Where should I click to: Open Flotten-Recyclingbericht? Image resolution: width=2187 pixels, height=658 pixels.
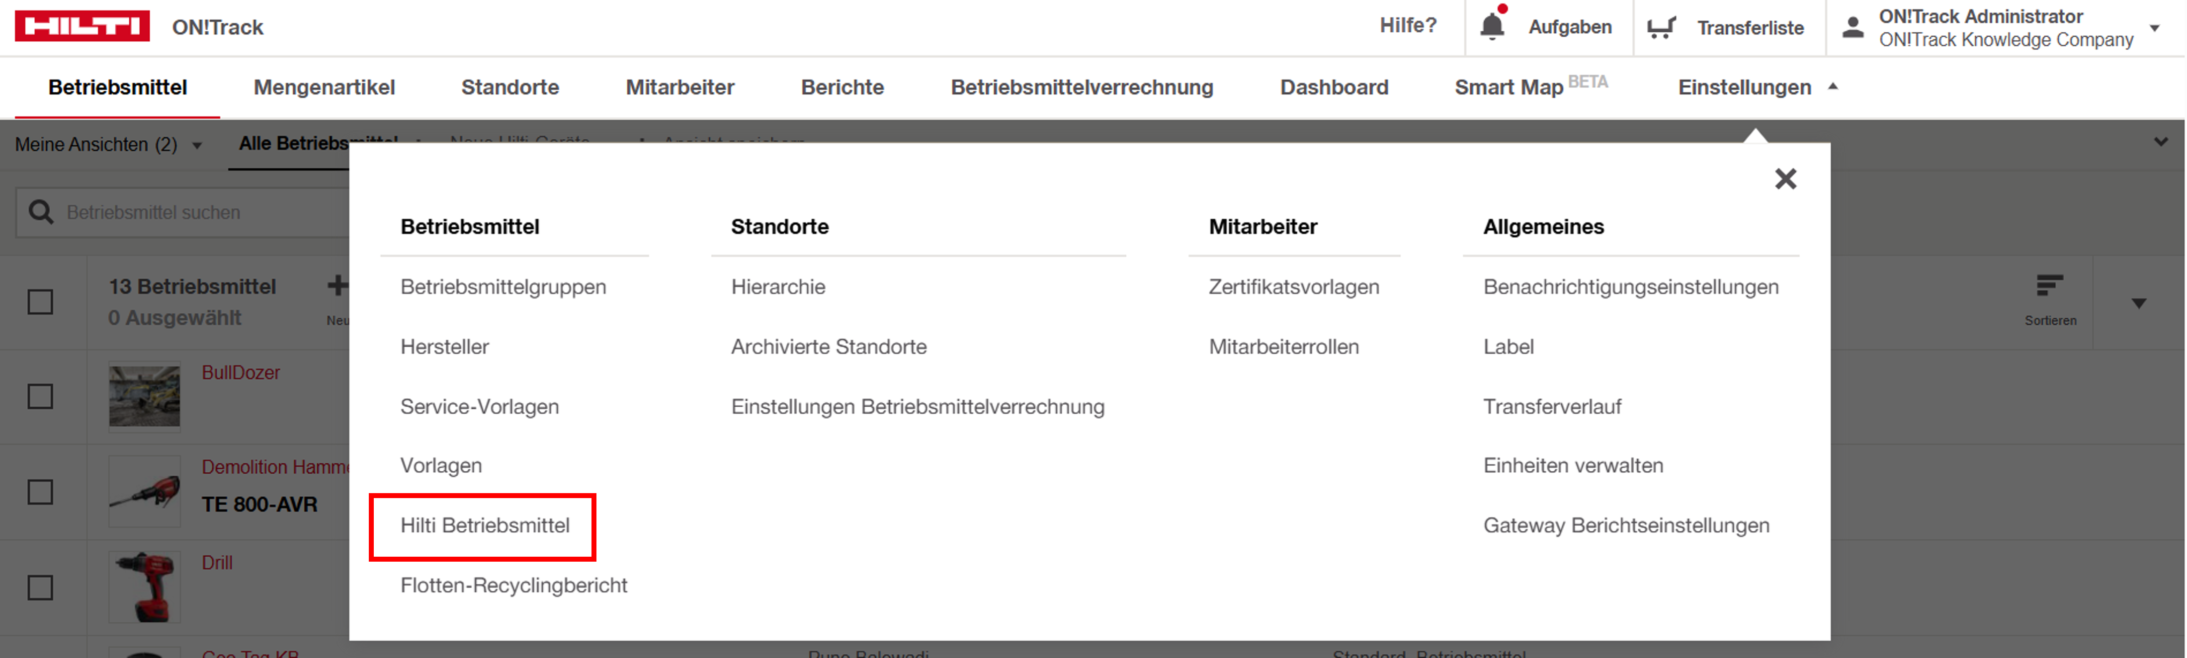(513, 585)
